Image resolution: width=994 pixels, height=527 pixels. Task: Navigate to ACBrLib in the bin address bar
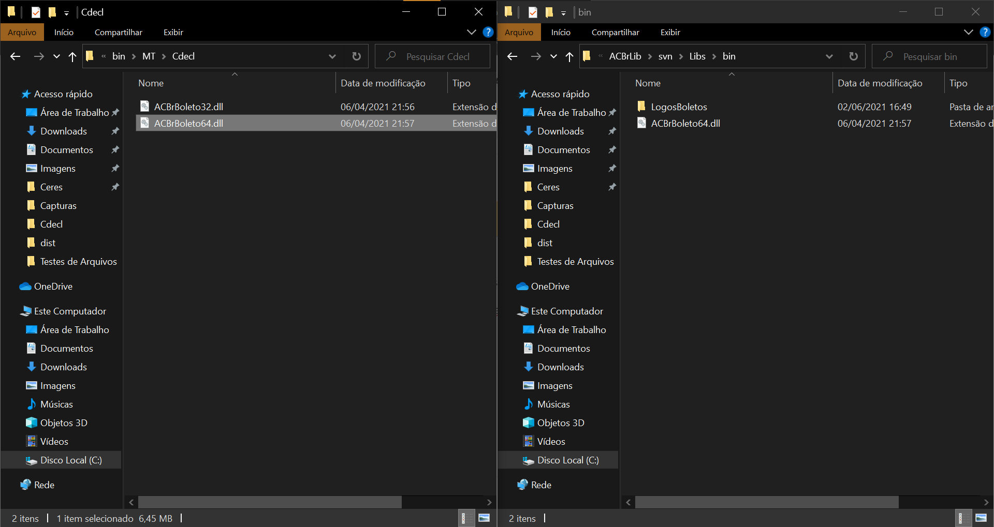(x=625, y=56)
